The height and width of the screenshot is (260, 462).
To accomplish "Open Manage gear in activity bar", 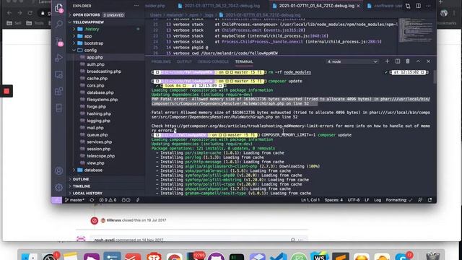I will pyautogui.click(x=58, y=187).
